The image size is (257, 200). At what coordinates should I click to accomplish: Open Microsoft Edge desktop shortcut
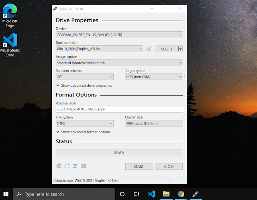(10, 16)
